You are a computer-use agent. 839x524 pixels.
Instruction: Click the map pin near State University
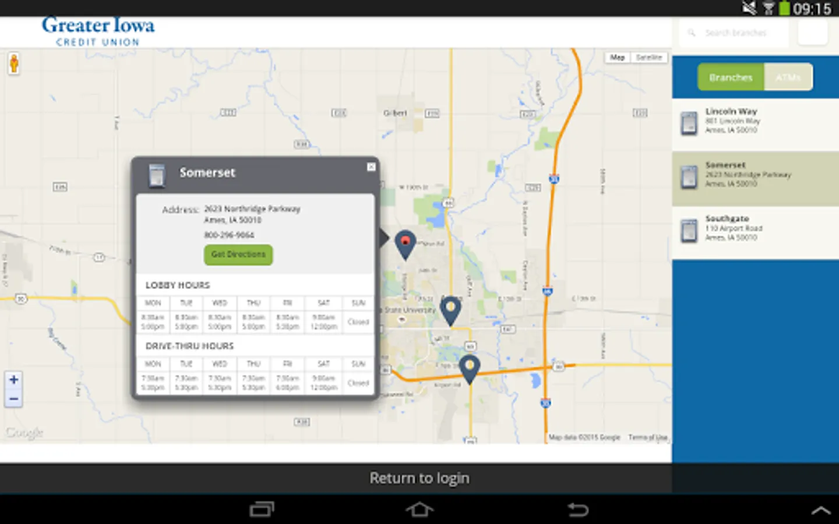[x=450, y=311]
